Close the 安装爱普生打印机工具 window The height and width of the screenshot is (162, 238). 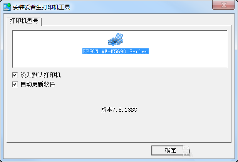[223, 5]
